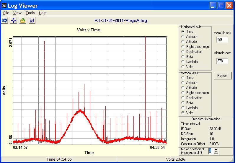Open the View menu

[x=17, y=13]
